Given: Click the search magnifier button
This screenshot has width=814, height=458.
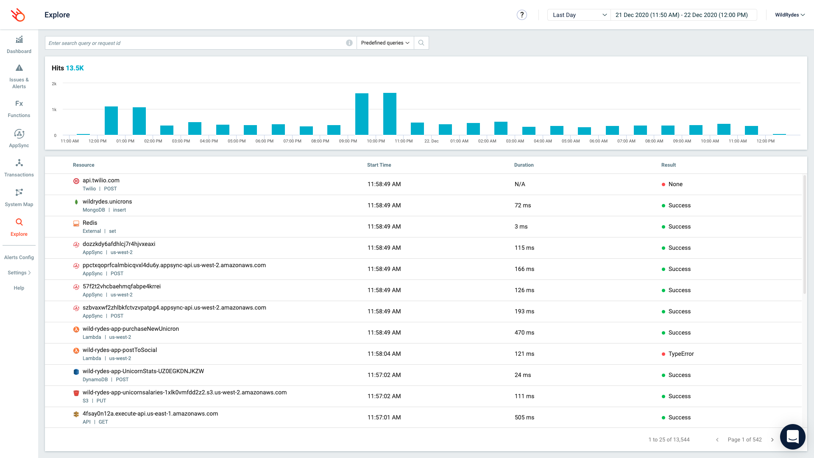Looking at the screenshot, I should coord(421,43).
